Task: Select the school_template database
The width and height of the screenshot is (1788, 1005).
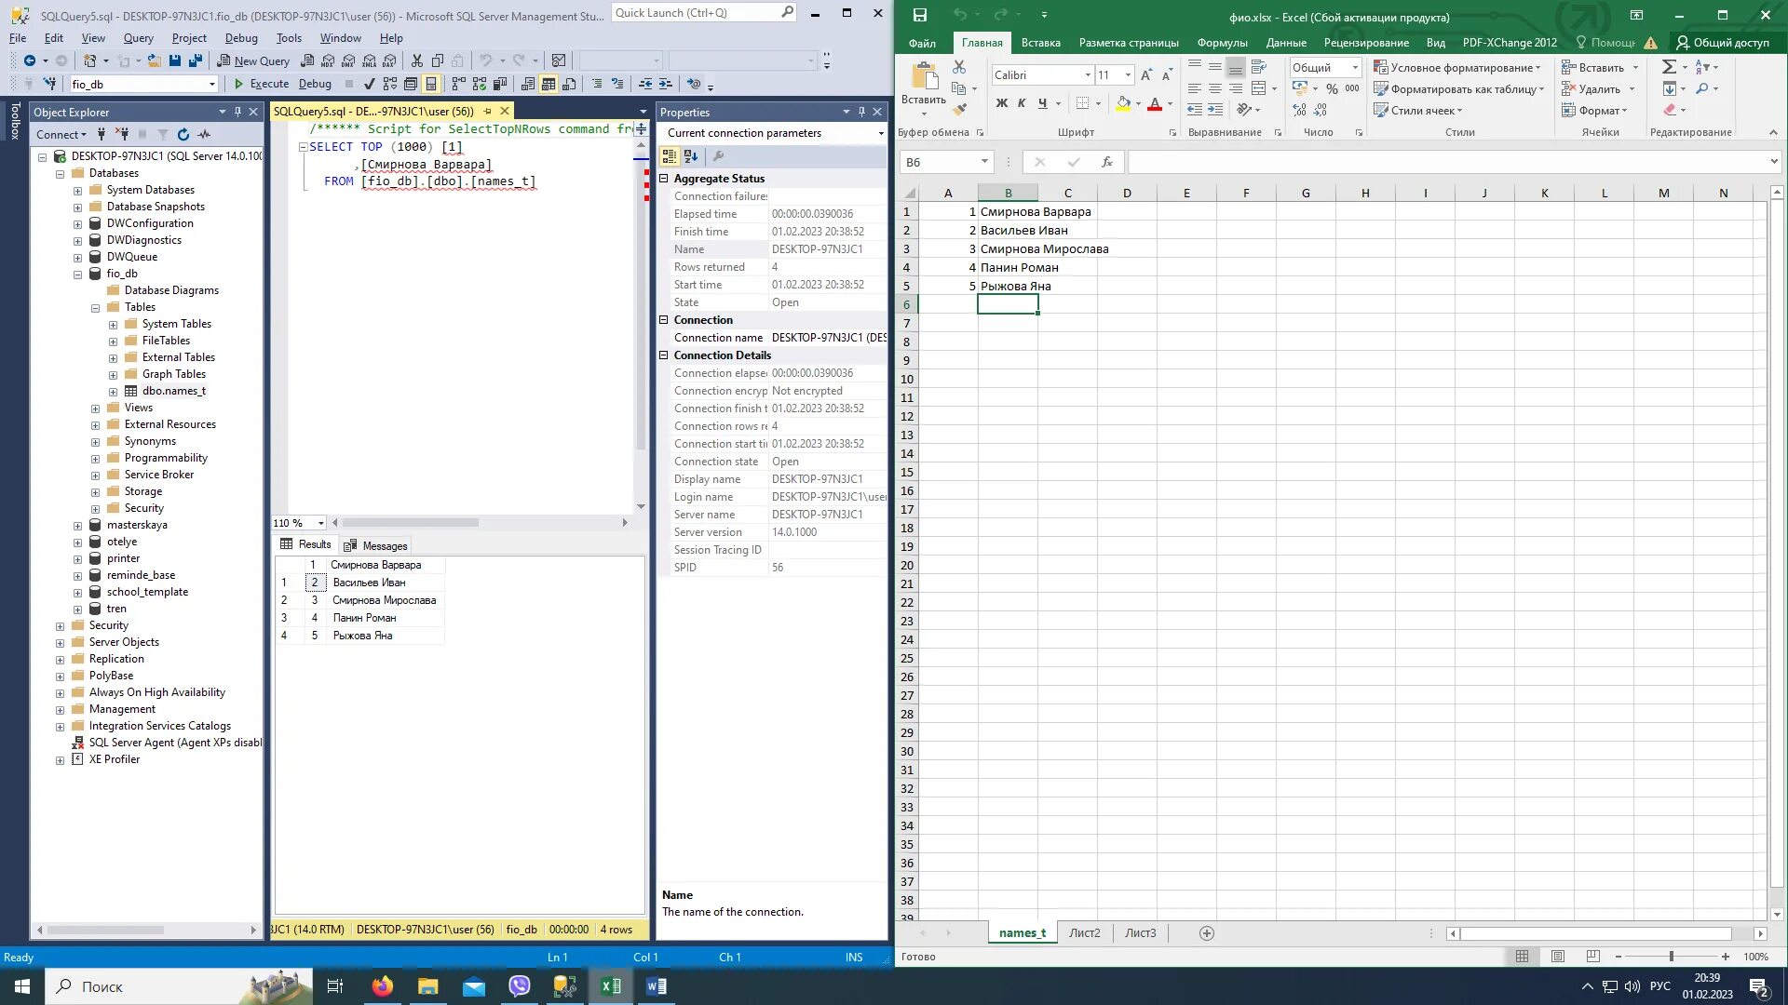Action: (x=147, y=592)
